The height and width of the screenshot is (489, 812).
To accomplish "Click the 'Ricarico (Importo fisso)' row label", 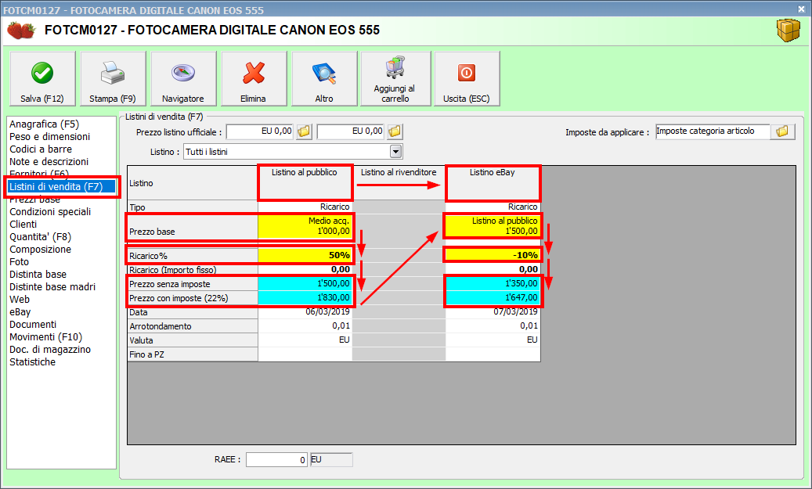I will pos(193,270).
